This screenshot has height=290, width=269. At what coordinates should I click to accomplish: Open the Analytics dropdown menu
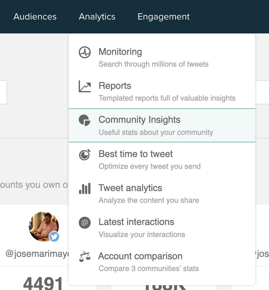tap(97, 17)
